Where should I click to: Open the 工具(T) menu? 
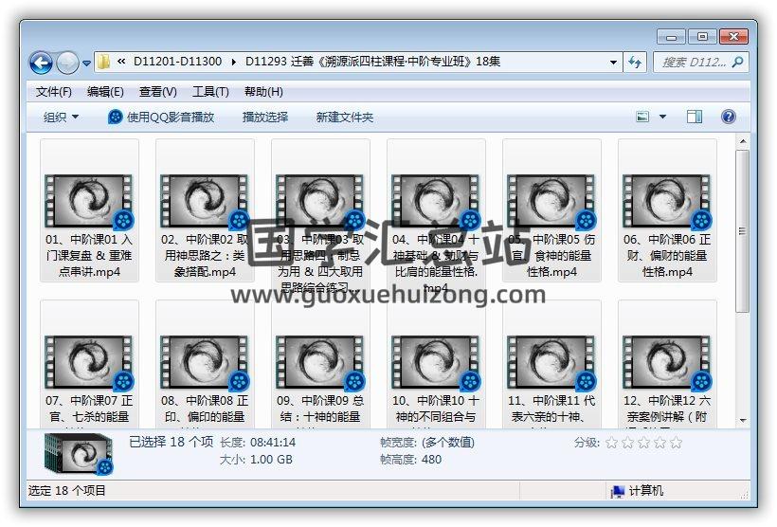tap(210, 92)
